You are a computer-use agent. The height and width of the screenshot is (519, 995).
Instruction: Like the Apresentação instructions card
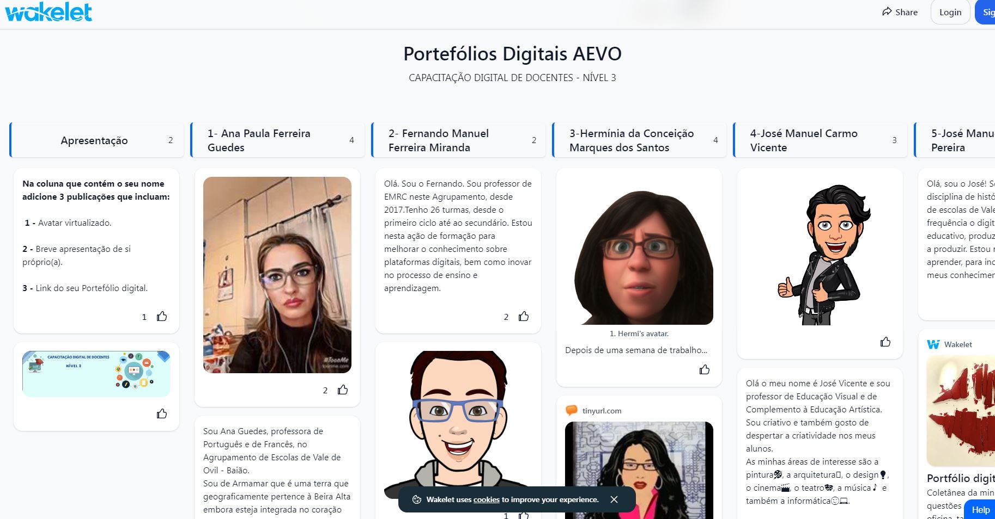coord(162,316)
